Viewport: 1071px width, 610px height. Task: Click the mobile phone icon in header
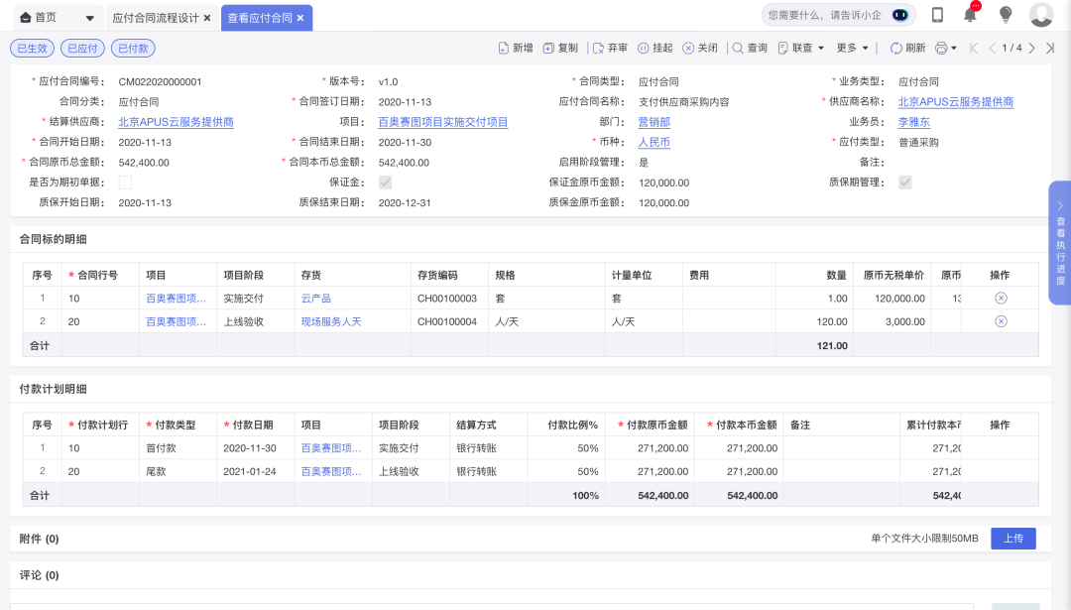click(937, 15)
